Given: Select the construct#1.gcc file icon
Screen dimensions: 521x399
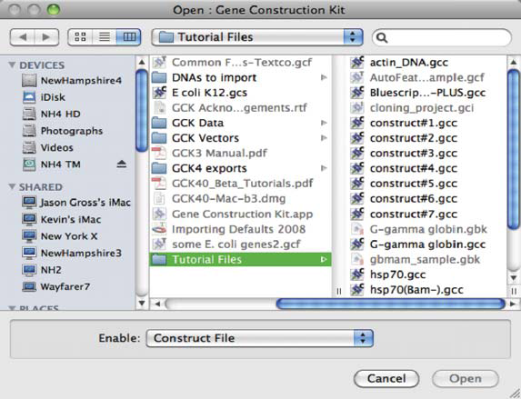Looking at the screenshot, I should [357, 123].
